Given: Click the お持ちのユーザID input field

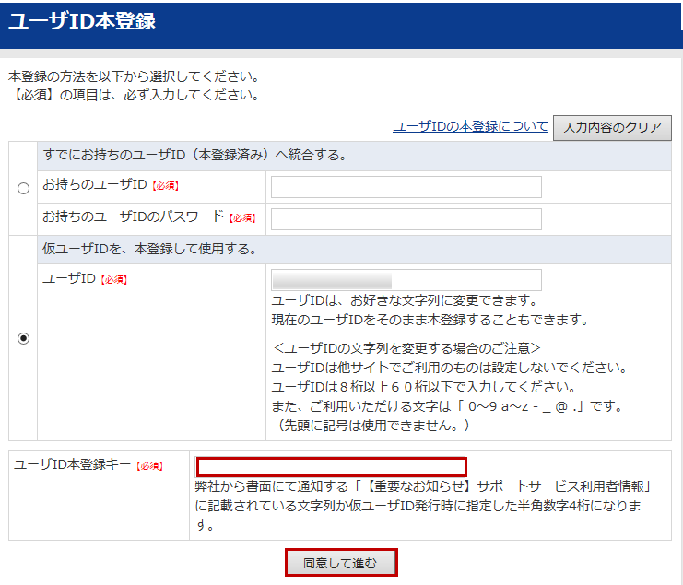Looking at the screenshot, I should coord(406,187).
